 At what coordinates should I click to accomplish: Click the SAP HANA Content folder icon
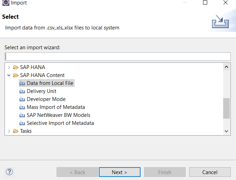[x=16, y=75]
